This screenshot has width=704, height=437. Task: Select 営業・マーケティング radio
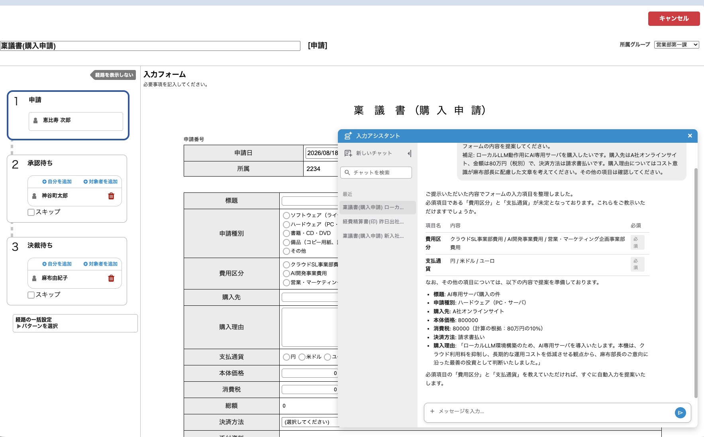pyautogui.click(x=286, y=283)
